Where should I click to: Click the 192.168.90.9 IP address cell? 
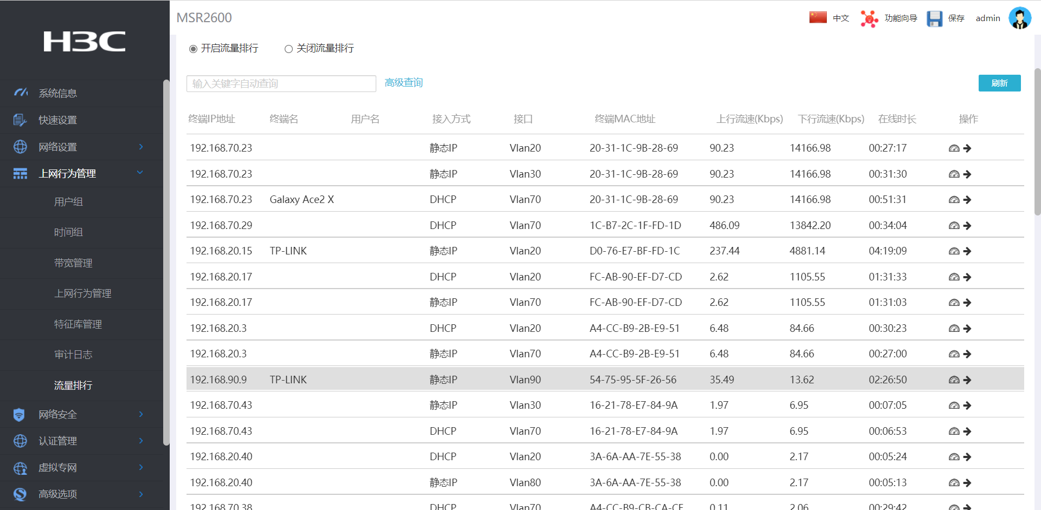coord(219,380)
